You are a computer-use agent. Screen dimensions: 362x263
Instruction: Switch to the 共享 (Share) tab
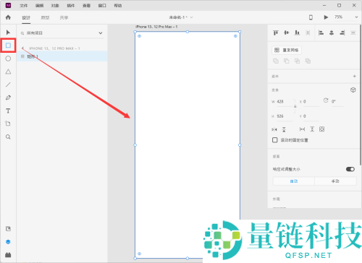tap(64, 17)
